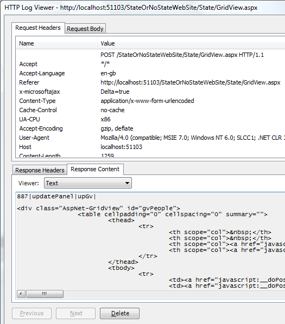The width and height of the screenshot is (285, 324).
Task: Click the application/x-www-form-urlencoded value
Action: [147, 101]
